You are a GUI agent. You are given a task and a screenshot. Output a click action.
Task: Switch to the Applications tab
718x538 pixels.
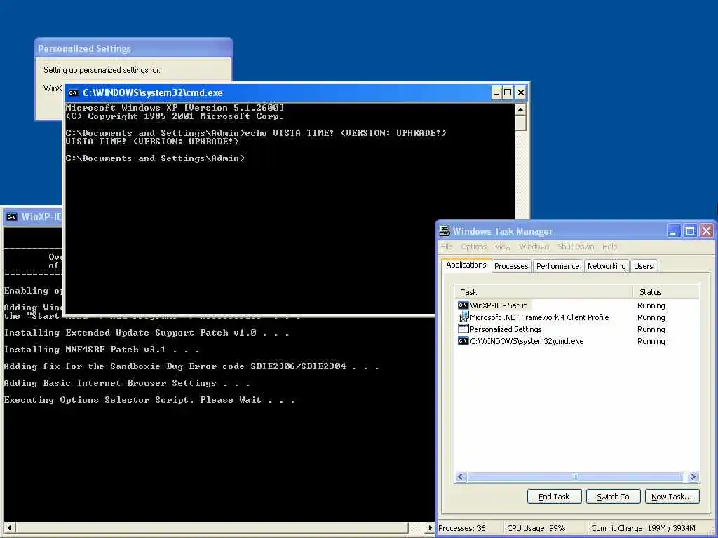[466, 265]
